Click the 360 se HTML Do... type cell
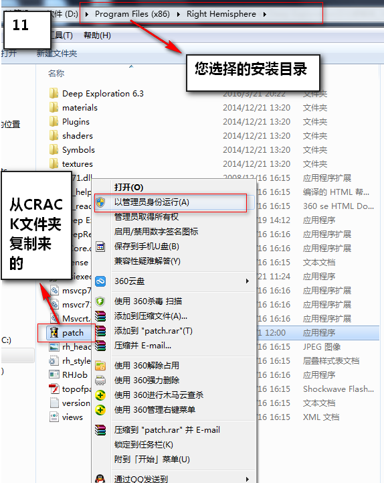Screen dimensions: 384x483 point(339,206)
